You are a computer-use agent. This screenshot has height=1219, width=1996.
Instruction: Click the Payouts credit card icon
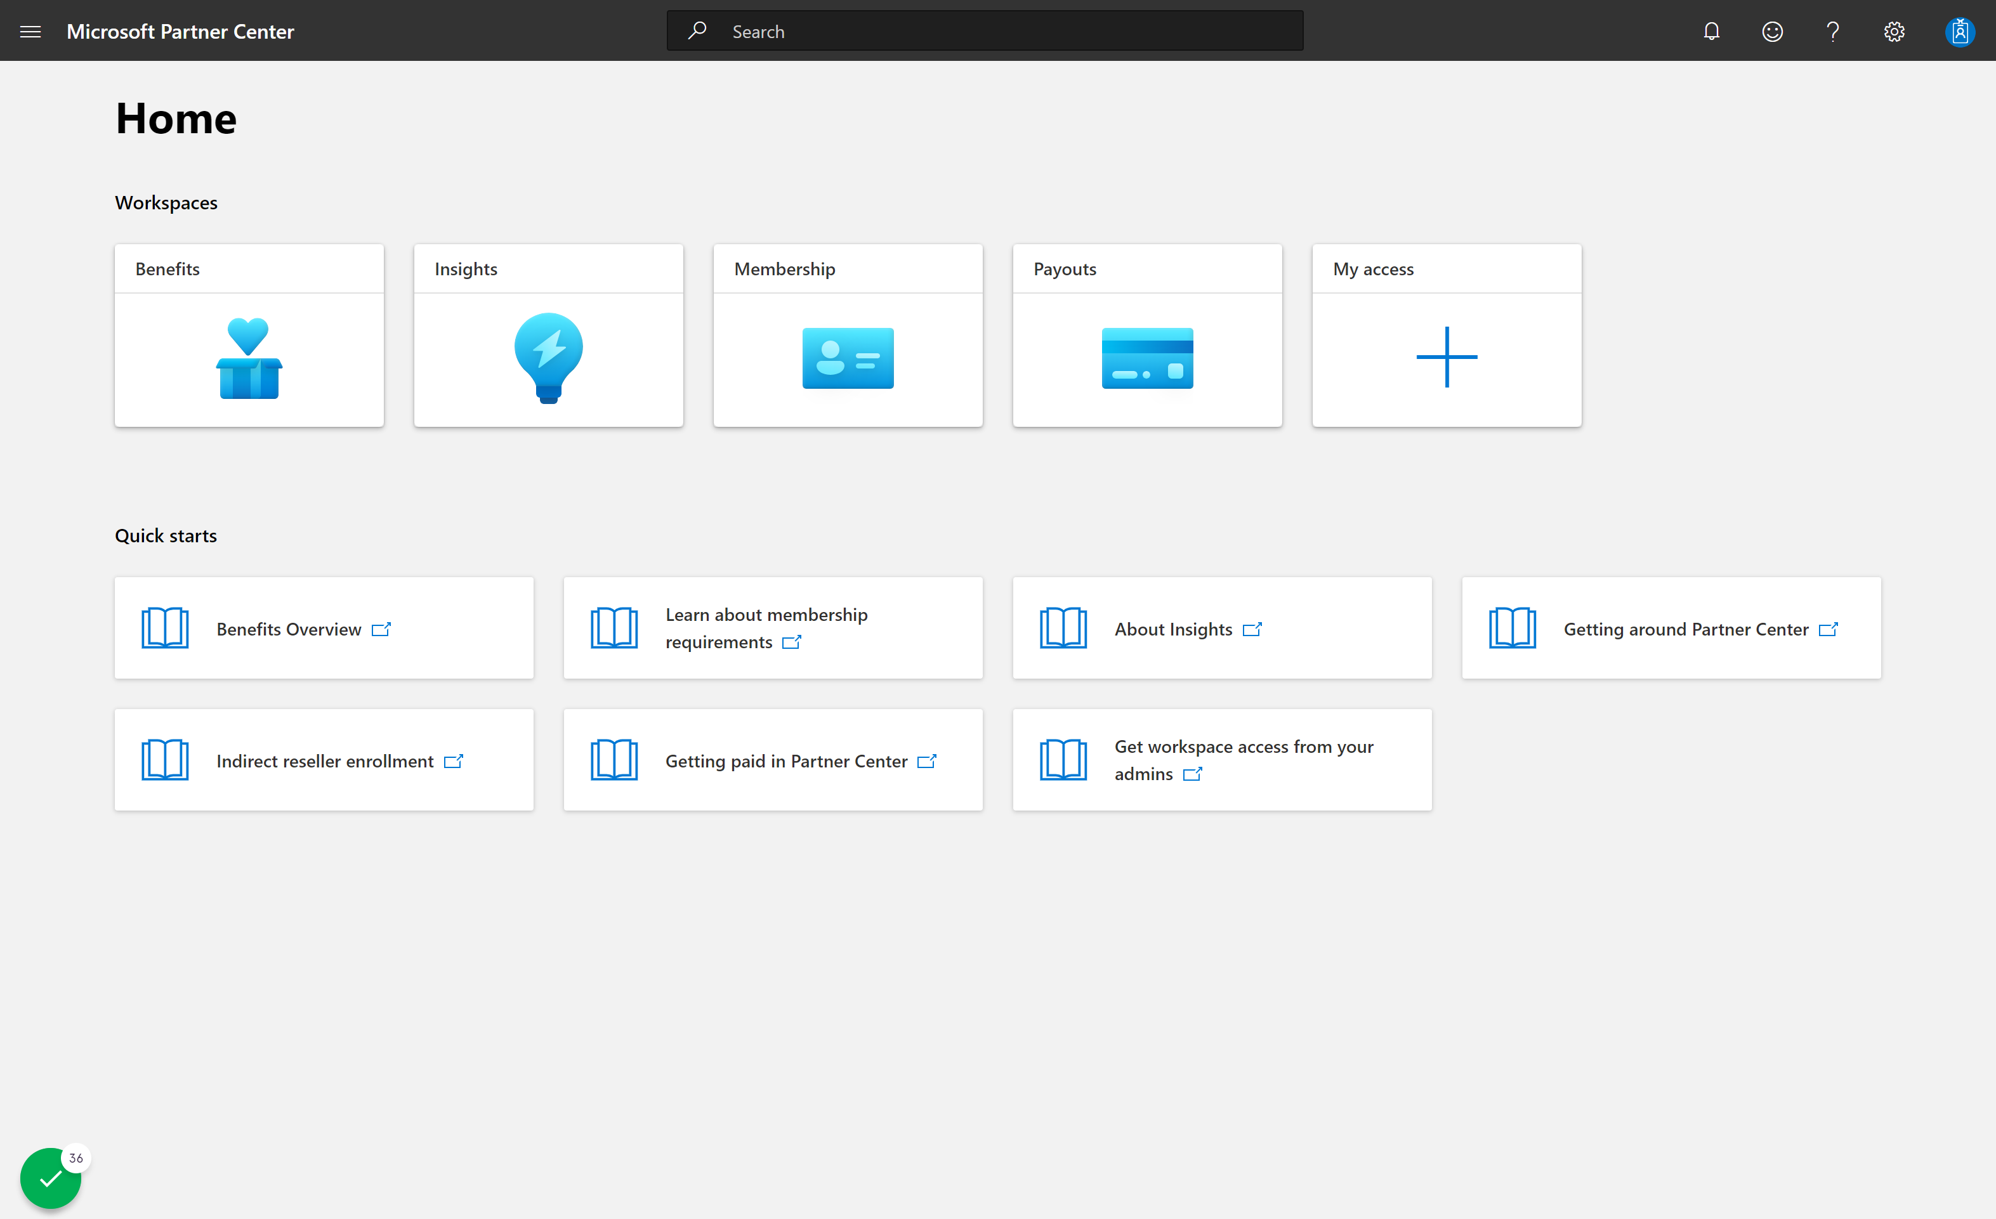pyautogui.click(x=1147, y=358)
